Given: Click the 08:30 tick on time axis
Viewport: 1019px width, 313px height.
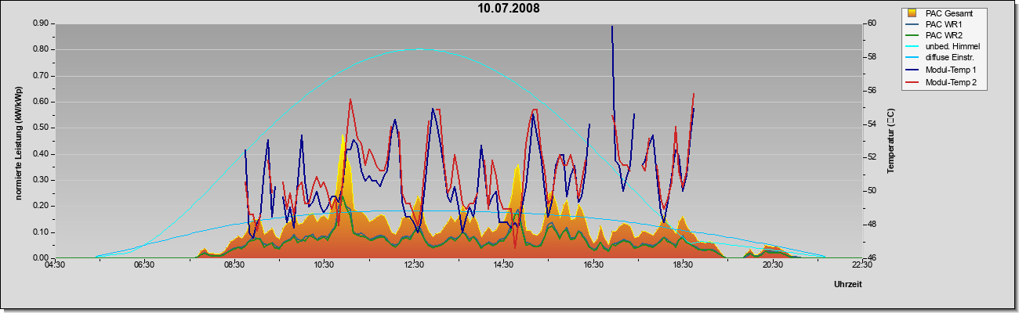Looking at the screenshot, I should pyautogui.click(x=234, y=266).
